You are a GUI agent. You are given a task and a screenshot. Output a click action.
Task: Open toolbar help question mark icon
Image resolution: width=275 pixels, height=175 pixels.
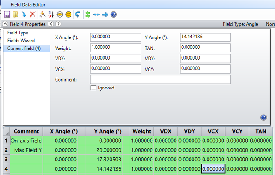tap(114, 15)
